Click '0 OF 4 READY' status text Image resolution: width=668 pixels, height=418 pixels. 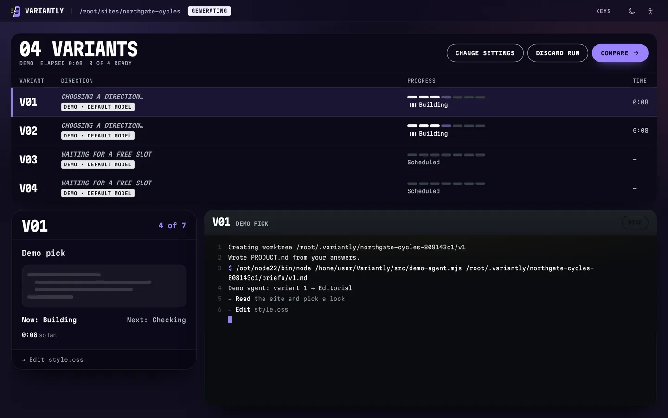tap(110, 63)
